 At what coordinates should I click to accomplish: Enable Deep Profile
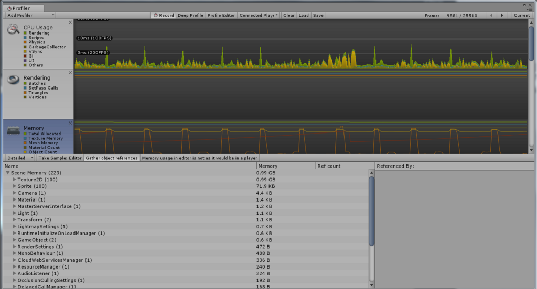[190, 15]
